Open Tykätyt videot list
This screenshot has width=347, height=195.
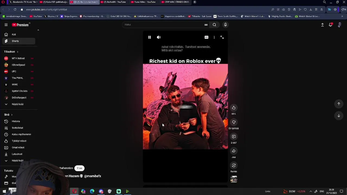pyautogui.click(x=19, y=141)
